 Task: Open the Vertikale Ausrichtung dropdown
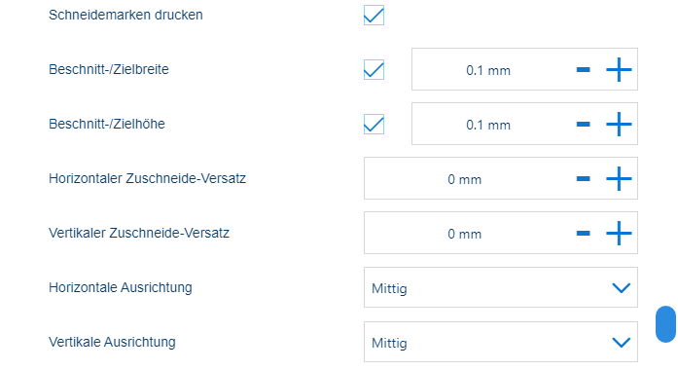[501, 342]
